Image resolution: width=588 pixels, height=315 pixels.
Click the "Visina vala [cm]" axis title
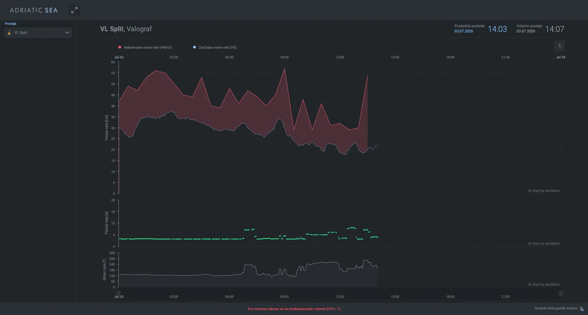[x=107, y=128]
